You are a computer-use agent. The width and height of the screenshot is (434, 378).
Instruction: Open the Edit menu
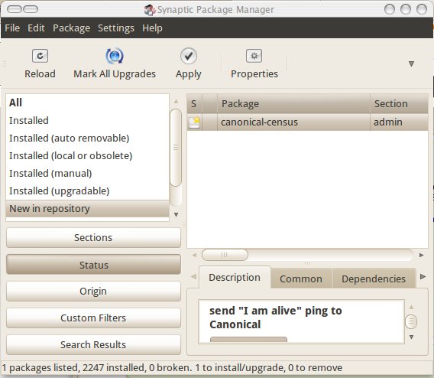pos(36,28)
